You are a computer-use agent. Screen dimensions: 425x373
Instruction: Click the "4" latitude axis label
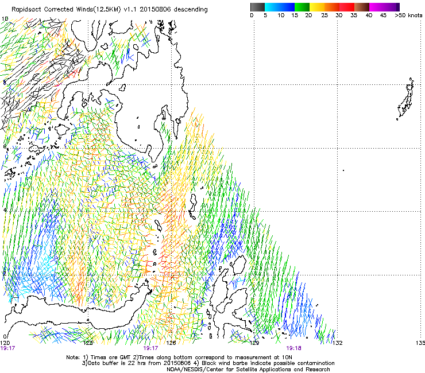4,210
